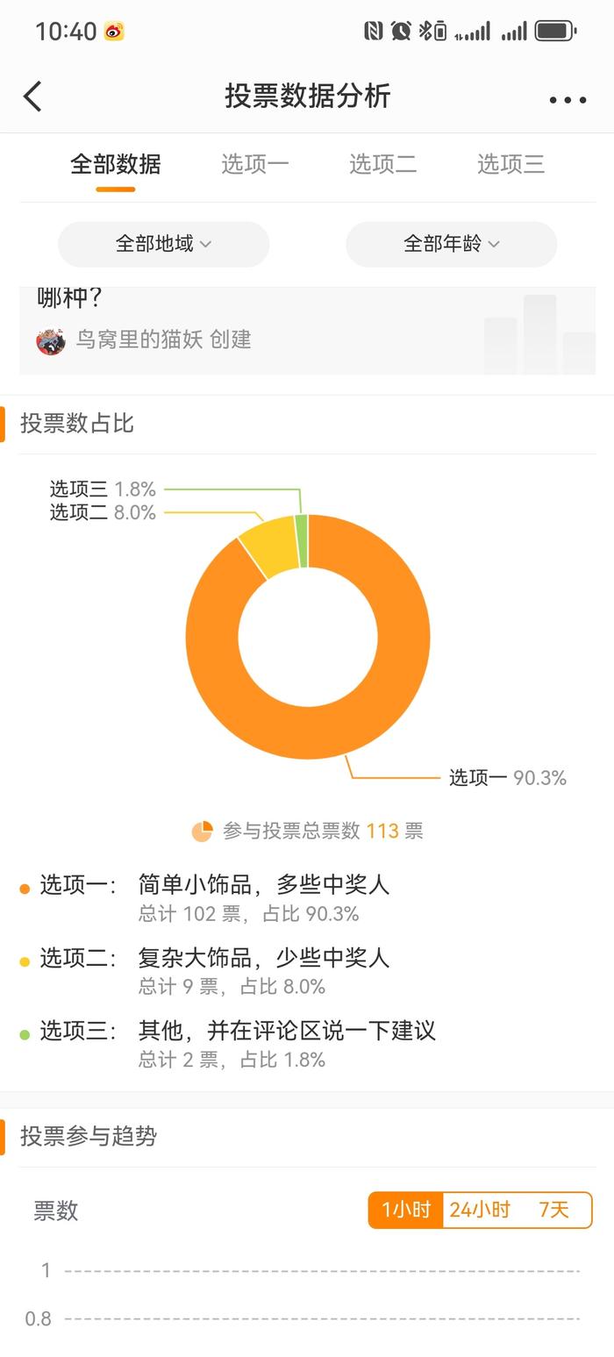Tap the alarm clock status icon

401,32
